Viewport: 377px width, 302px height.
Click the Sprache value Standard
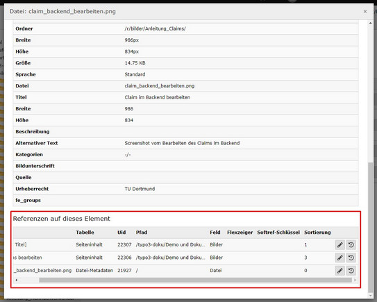click(x=135, y=74)
